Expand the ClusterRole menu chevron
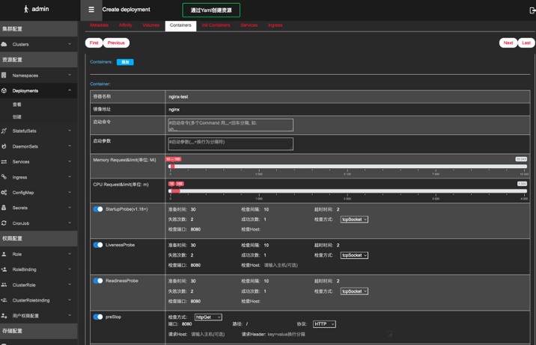Screen dimensions: 536x345 pos(70,285)
